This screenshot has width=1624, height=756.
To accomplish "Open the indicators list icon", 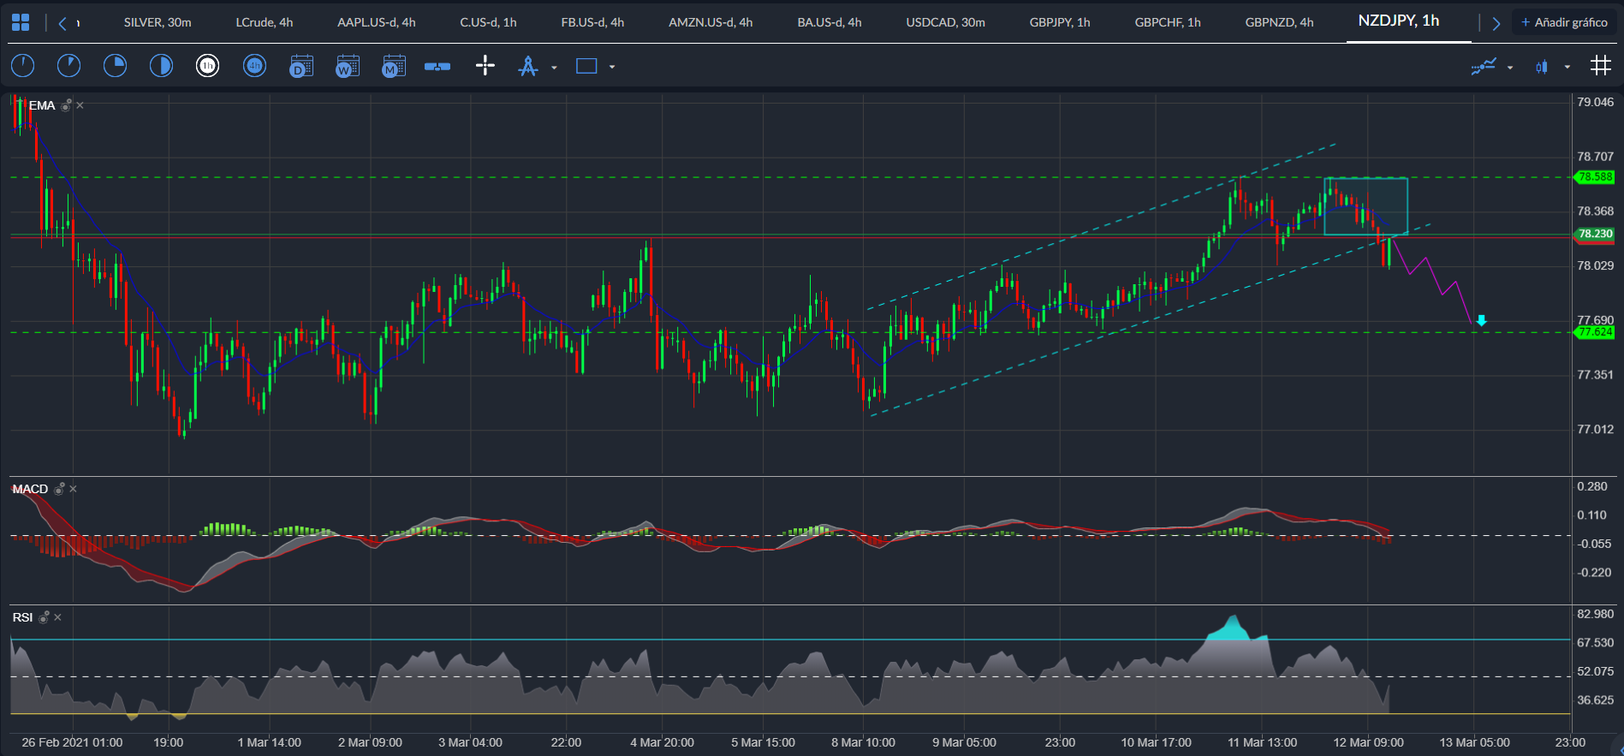I will (1484, 66).
